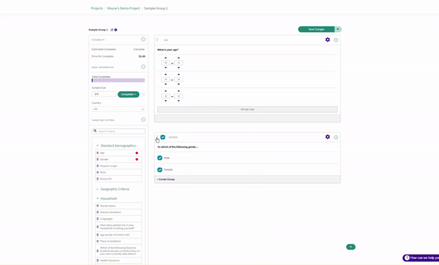
Task: Click the red dot on the Gender criterion
Action: click(137, 159)
